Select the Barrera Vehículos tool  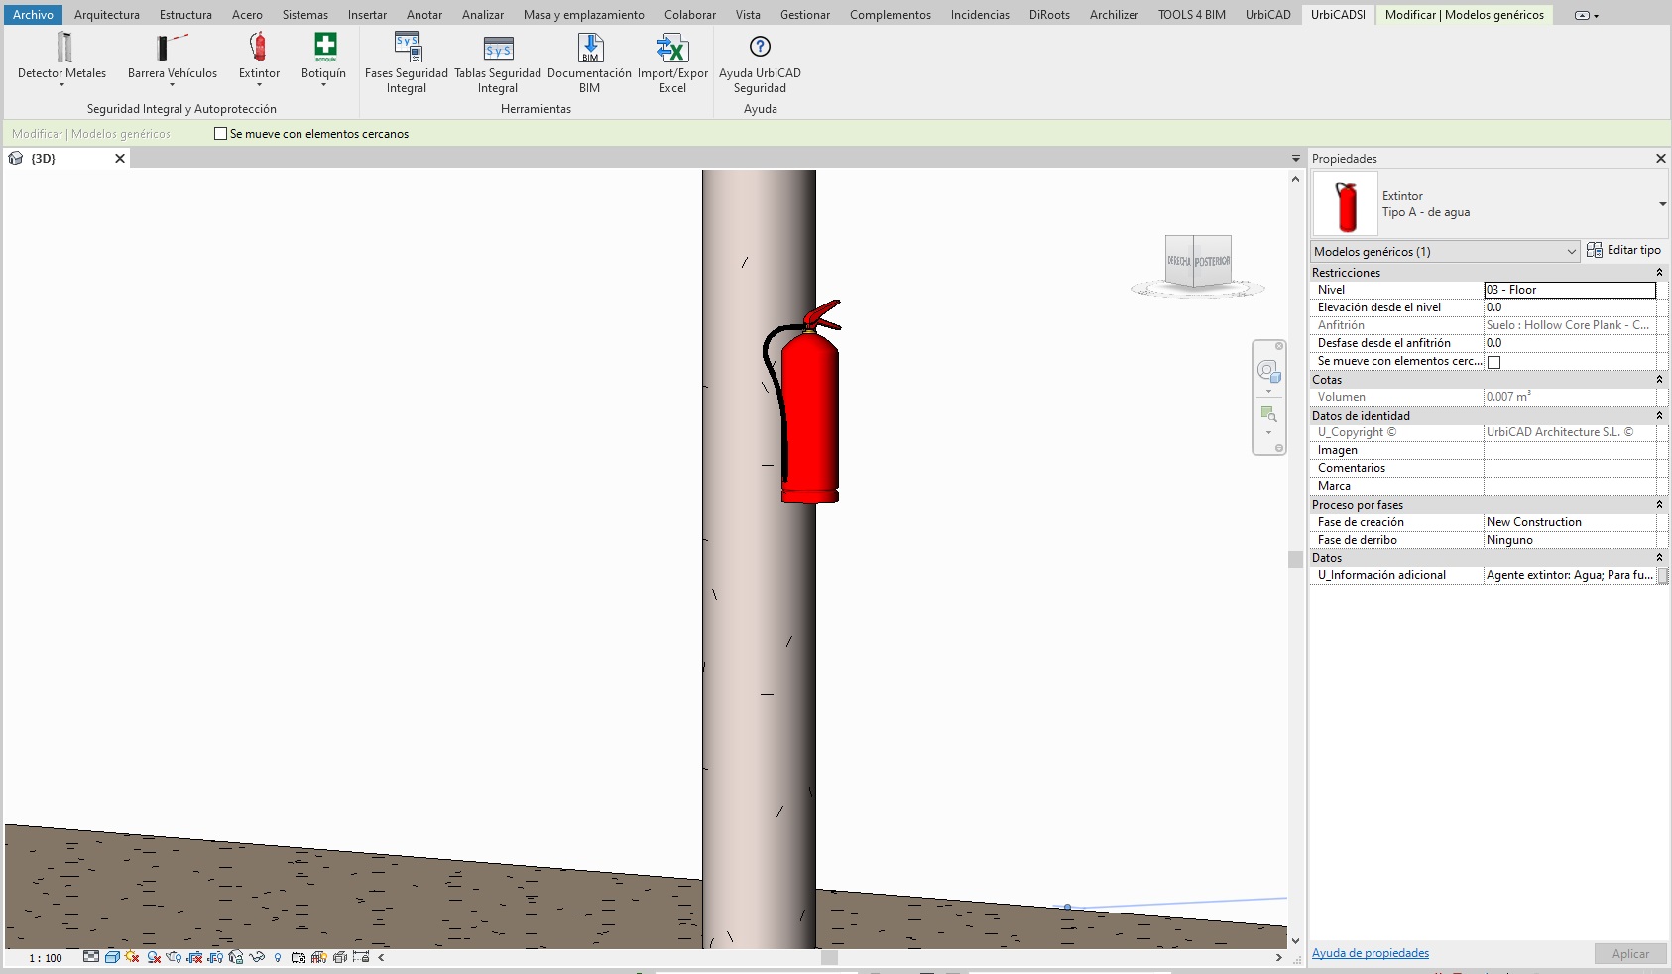point(172,48)
